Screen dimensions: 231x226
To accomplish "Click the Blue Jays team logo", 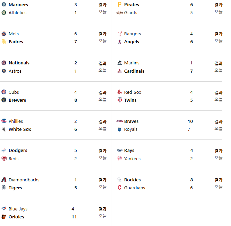I will click(4, 208).
